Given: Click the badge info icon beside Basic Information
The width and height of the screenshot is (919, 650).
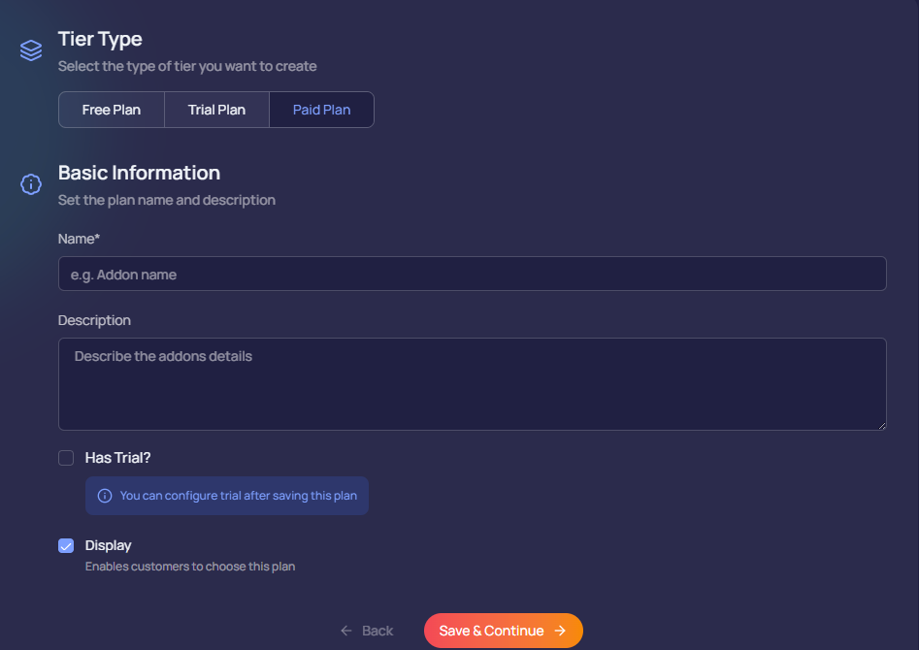Looking at the screenshot, I should (x=31, y=184).
